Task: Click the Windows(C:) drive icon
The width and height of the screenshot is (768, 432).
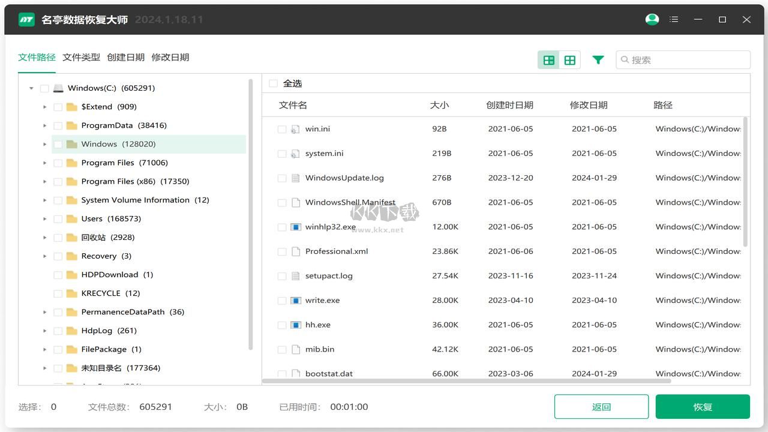Action: [x=58, y=88]
